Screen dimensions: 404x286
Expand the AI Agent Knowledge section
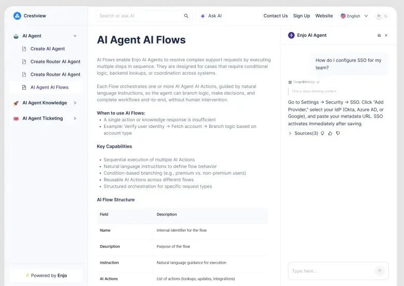75,103
